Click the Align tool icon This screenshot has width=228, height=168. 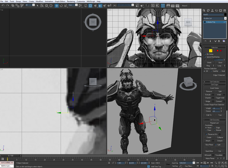142,6
